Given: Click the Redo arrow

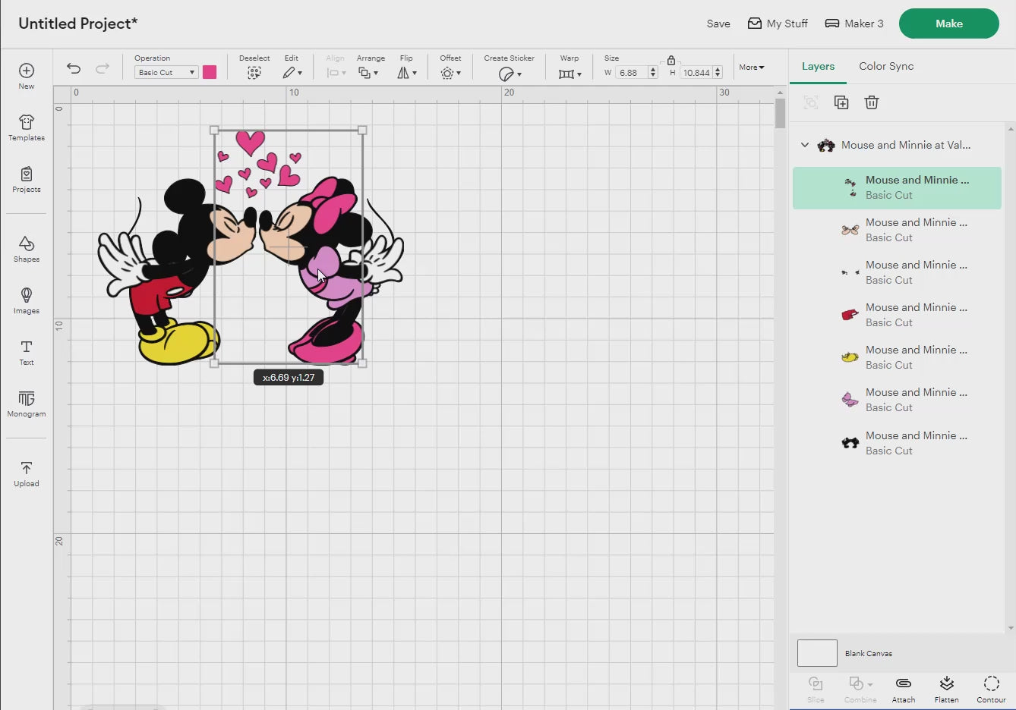Looking at the screenshot, I should [x=103, y=68].
